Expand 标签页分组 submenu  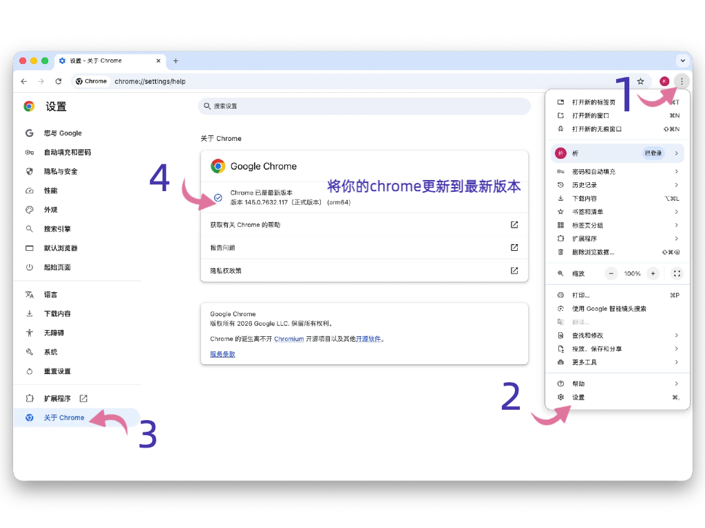[x=618, y=225]
